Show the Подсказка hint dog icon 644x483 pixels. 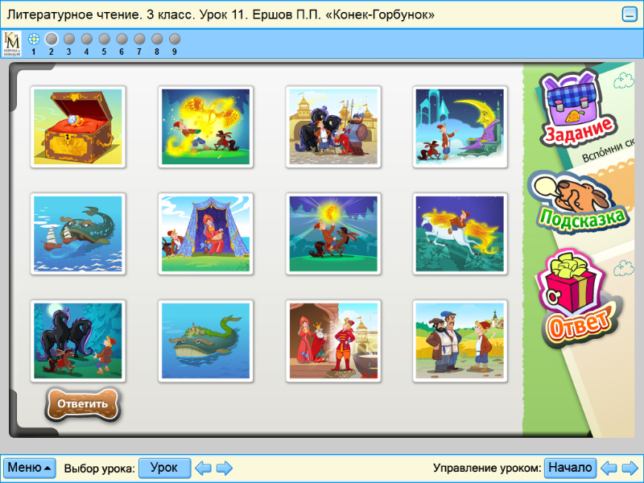pos(578,204)
